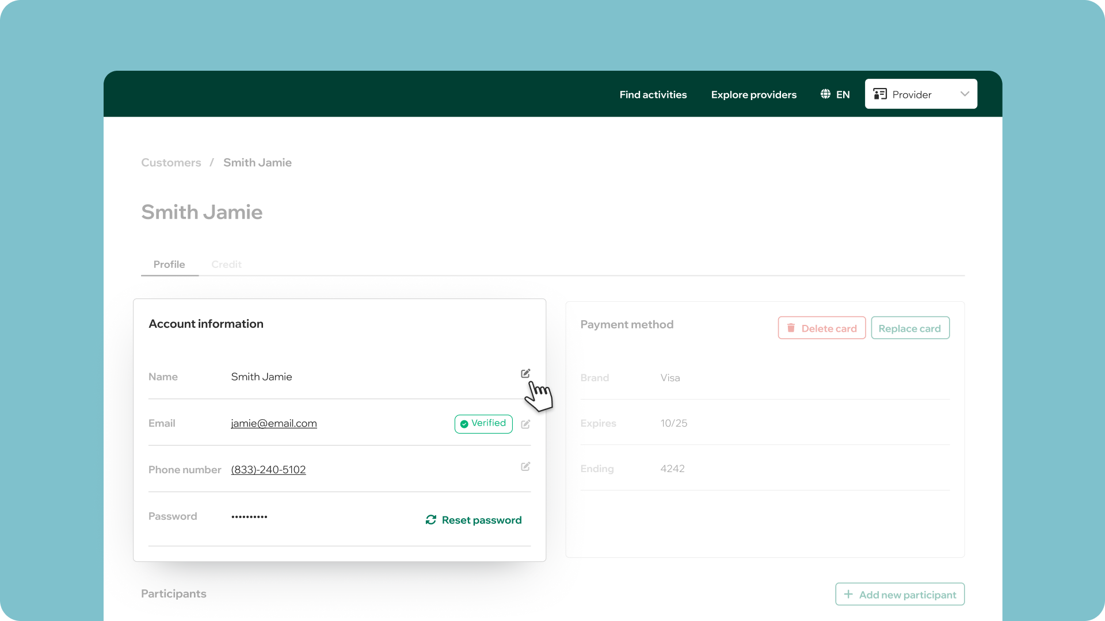Click the Provider account icon

879,94
